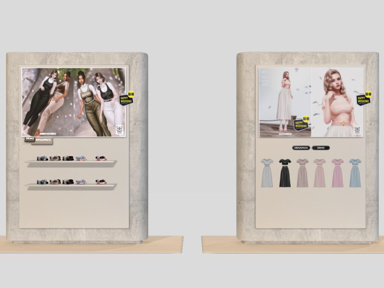
Task: Select gray folded item on top shelf
Action: click(x=42, y=158)
